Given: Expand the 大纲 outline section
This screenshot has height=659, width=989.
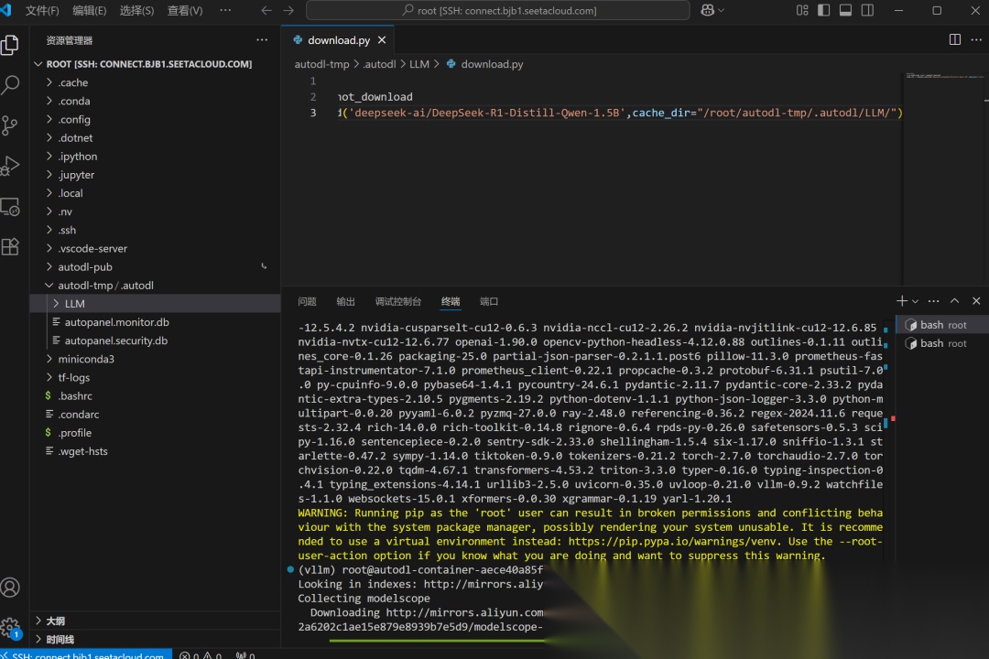Looking at the screenshot, I should (x=155, y=621).
